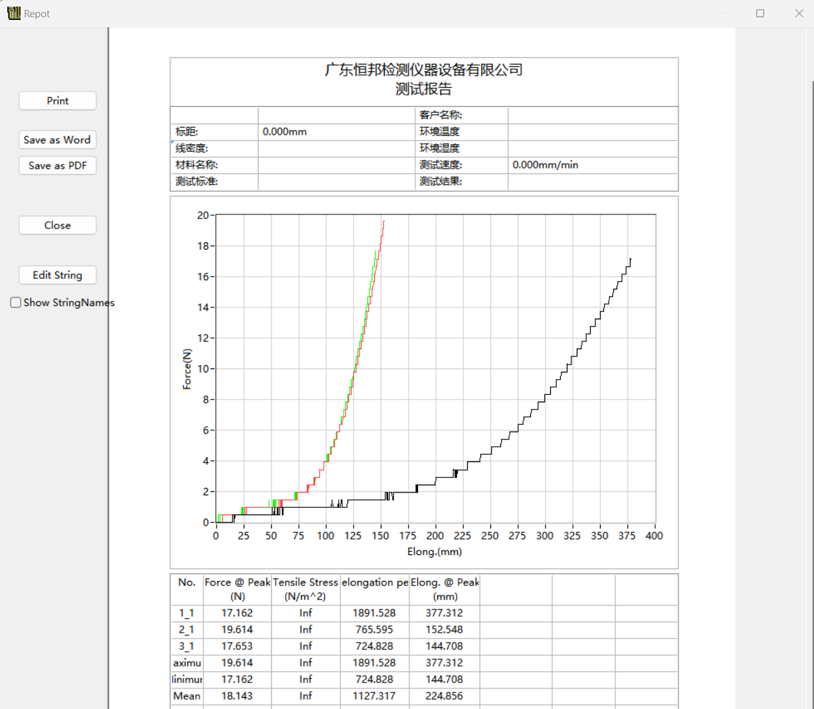Click the Repot app icon in title bar
This screenshot has width=814, height=709.
pyautogui.click(x=13, y=13)
